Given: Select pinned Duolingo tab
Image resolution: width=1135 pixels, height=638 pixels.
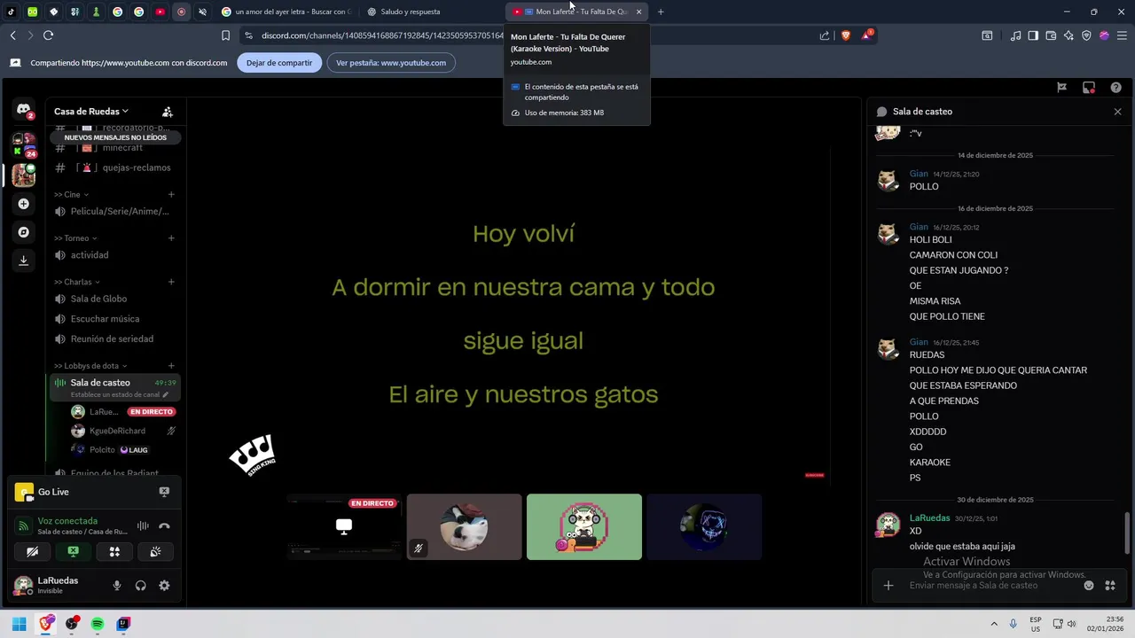Looking at the screenshot, I should [33, 12].
